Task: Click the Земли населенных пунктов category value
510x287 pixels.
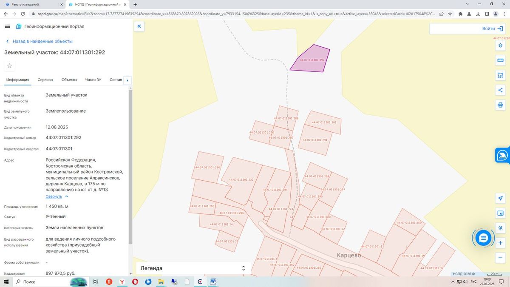Action: (x=74, y=227)
